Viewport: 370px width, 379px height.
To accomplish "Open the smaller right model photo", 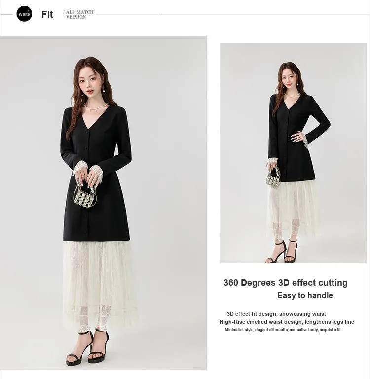I will pos(293,153).
